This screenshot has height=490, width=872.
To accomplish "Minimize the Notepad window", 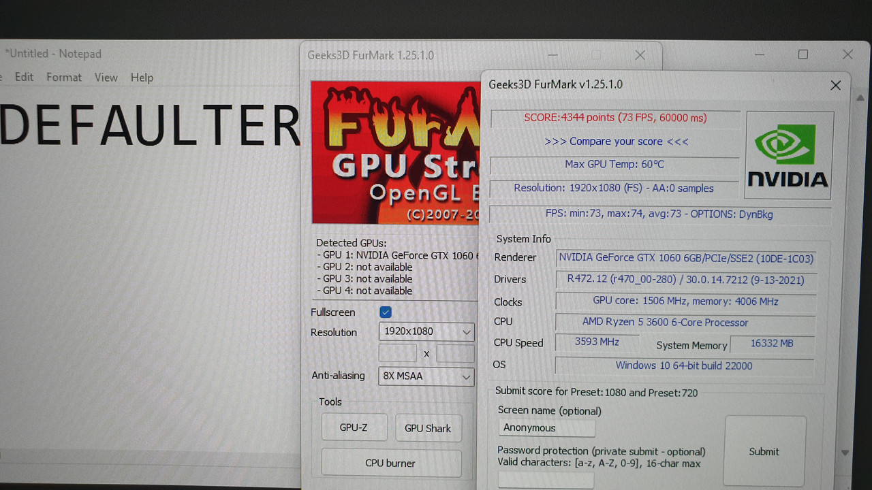I will [758, 54].
